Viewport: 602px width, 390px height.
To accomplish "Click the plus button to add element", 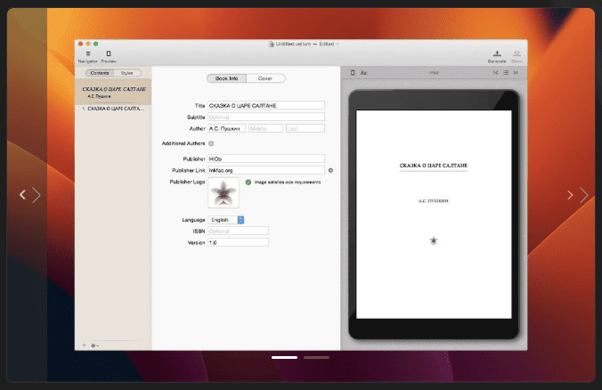I will point(84,345).
